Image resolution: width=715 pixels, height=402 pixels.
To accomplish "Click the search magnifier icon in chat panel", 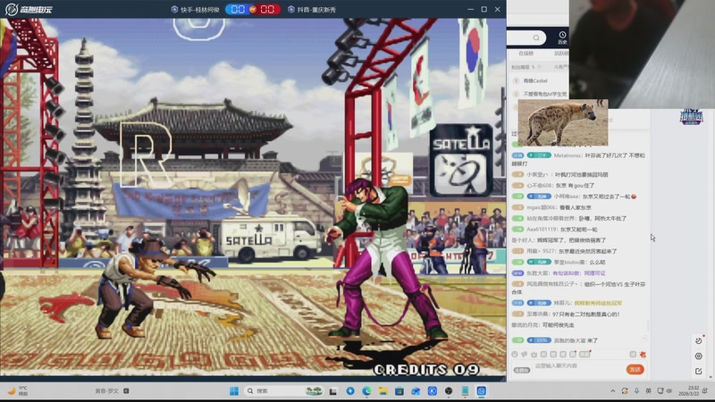I will click(x=536, y=38).
